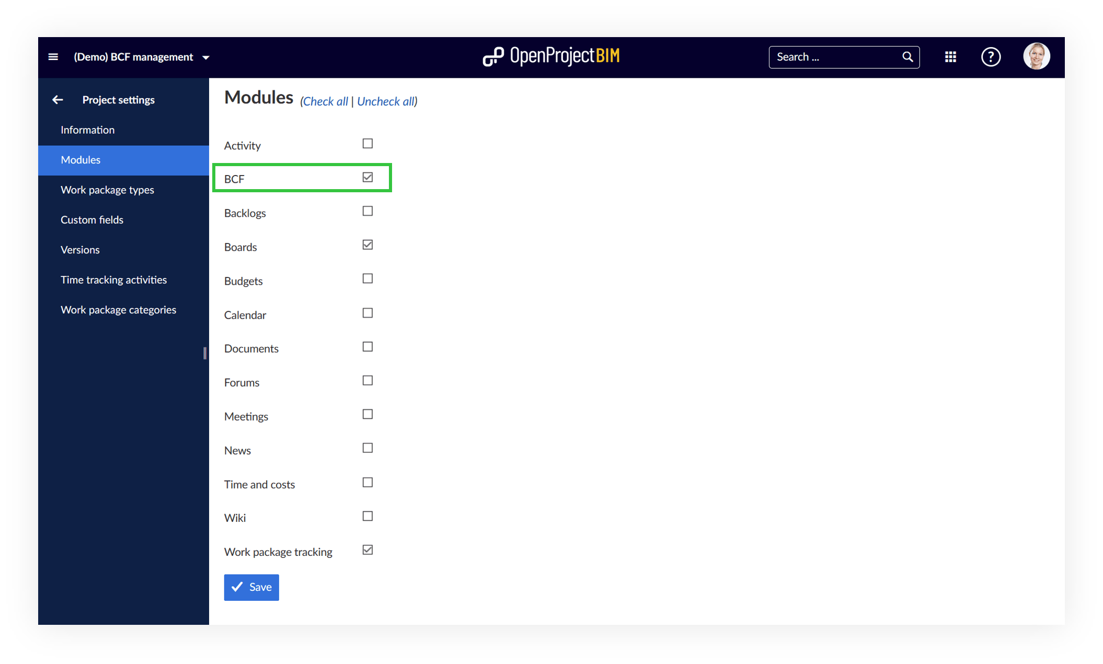Disable the BCF module checkbox
The image size is (1103, 664).
368,177
